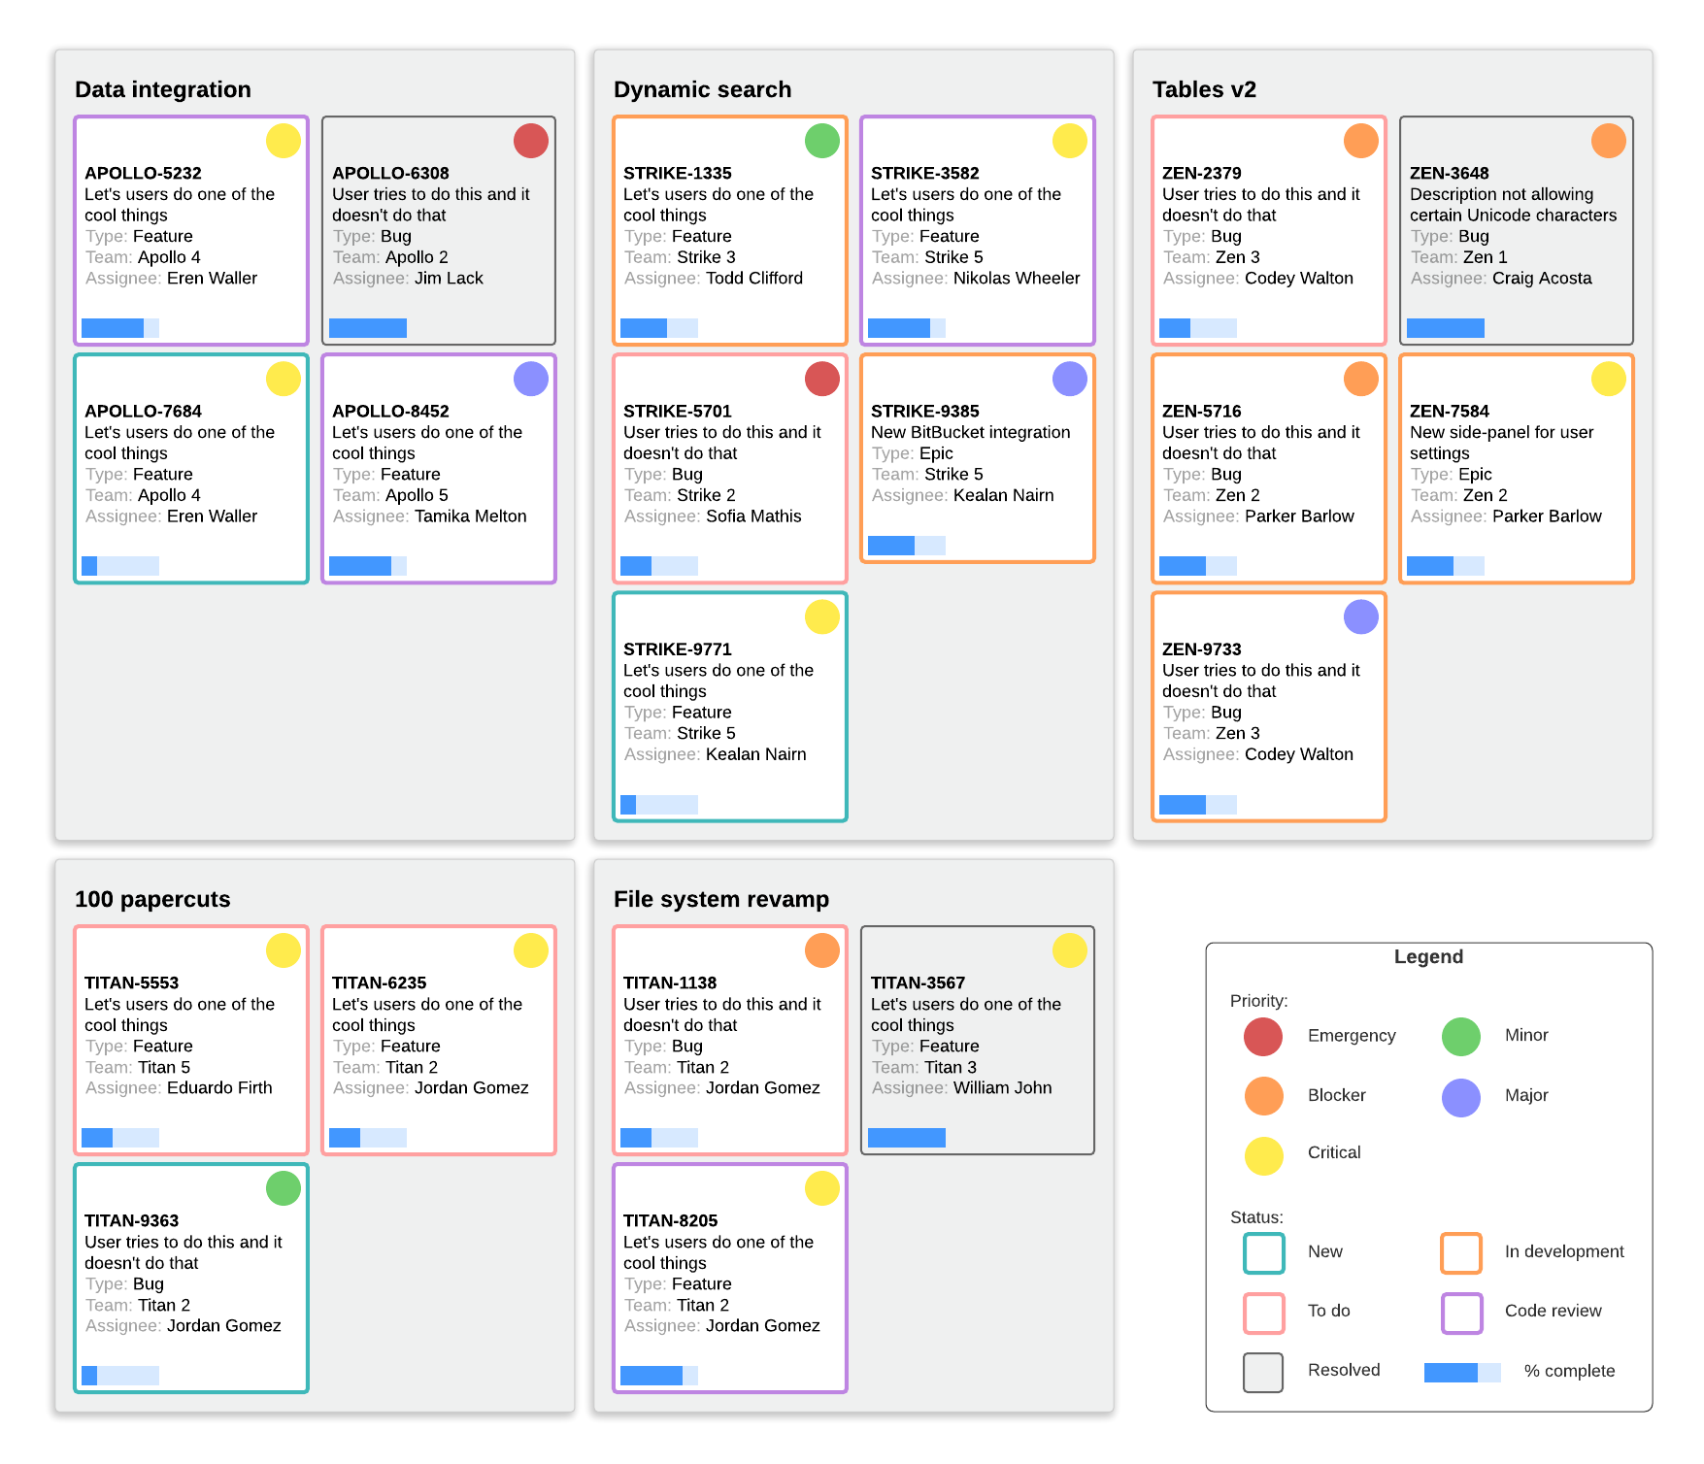Open the STRIKE-5701 card title

click(x=677, y=411)
